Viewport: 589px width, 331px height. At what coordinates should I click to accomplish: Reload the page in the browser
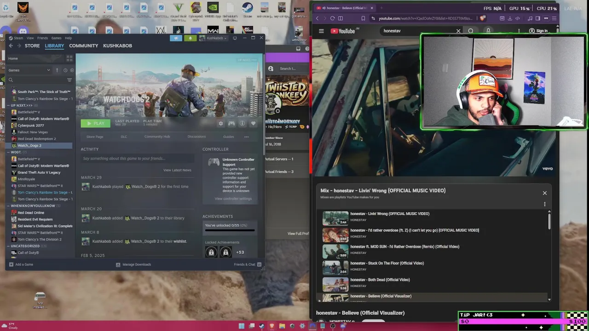332,18
